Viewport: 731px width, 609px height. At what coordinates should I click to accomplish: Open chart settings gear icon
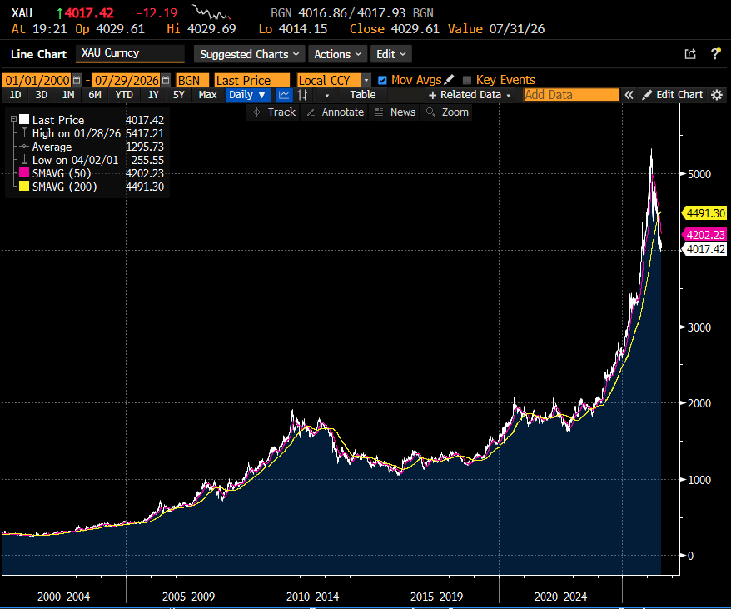pyautogui.click(x=716, y=95)
